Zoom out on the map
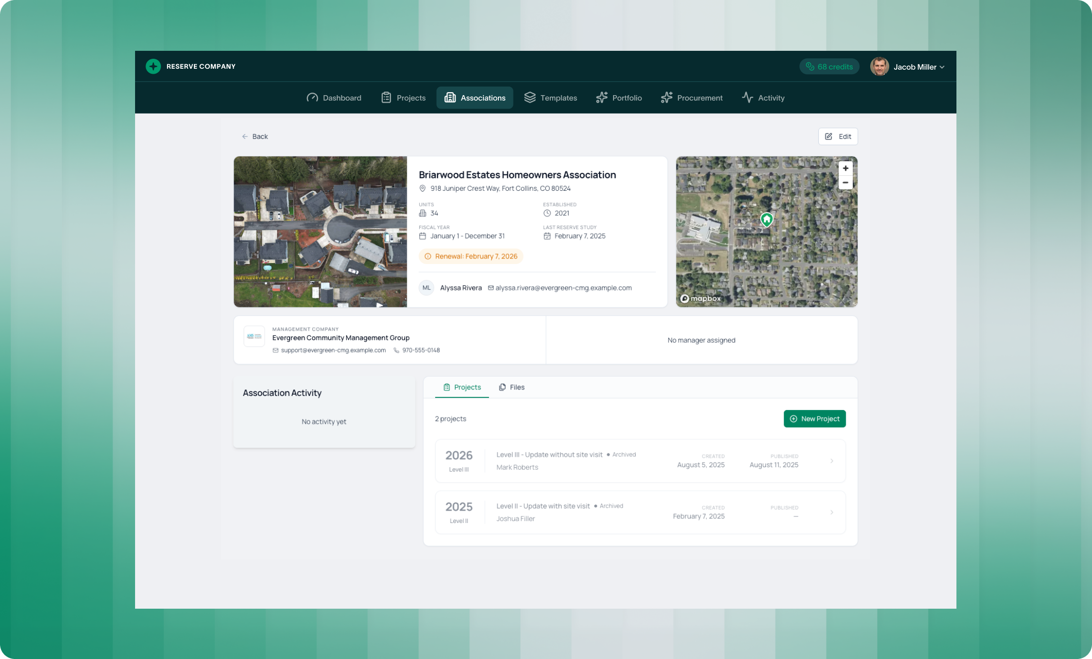The width and height of the screenshot is (1092, 659). pyautogui.click(x=845, y=183)
